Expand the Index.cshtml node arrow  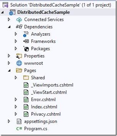coord(16,107)
